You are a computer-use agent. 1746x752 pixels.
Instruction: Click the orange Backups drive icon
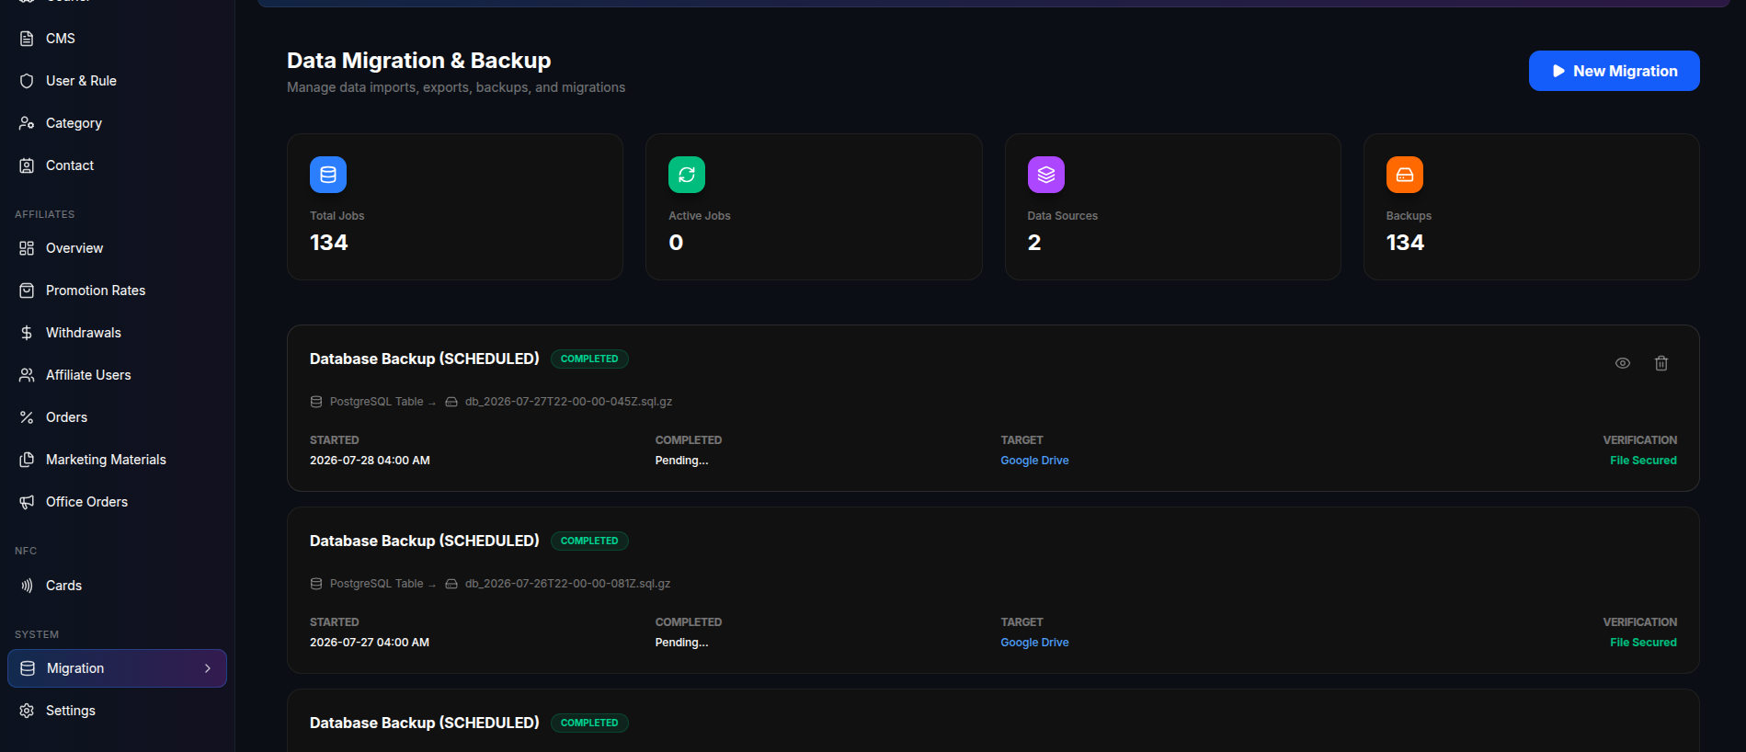pyautogui.click(x=1405, y=175)
